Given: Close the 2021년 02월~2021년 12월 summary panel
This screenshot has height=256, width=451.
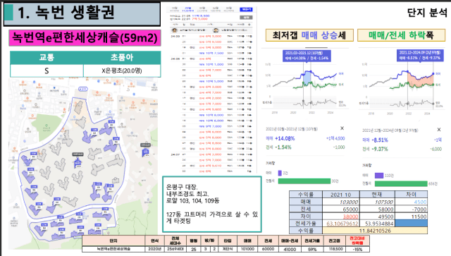Looking at the screenshot, I should pos(342,128).
